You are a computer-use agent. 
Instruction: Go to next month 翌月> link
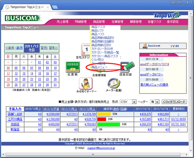(44, 48)
